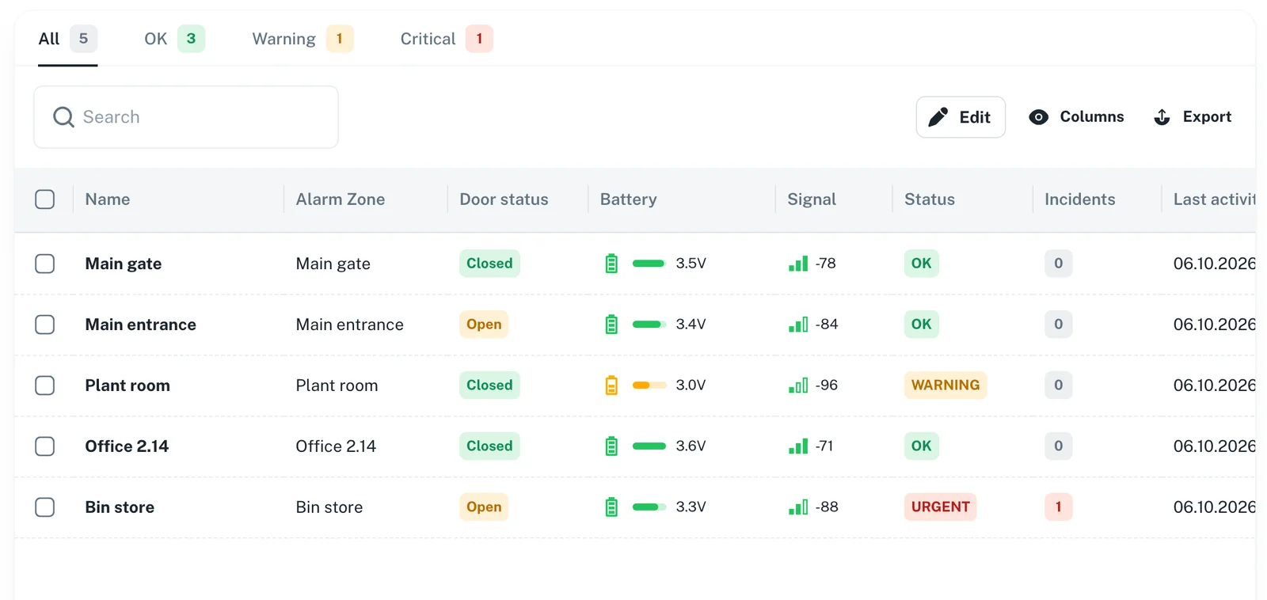Click the -71 signal strength value

[x=824, y=446]
